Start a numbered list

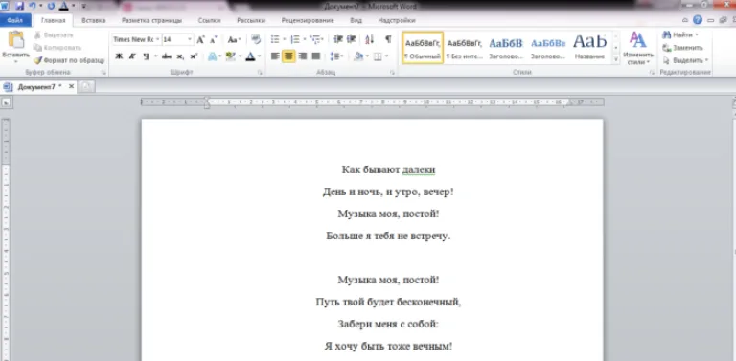295,40
